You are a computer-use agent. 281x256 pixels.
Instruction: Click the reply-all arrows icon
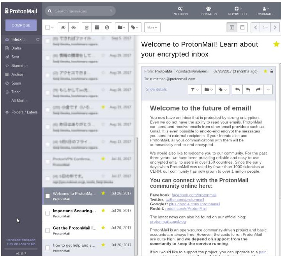pyautogui.click(x=248, y=89)
